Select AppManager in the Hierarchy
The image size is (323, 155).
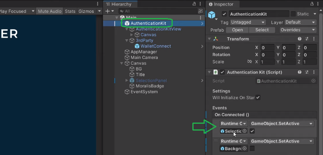[x=143, y=52]
